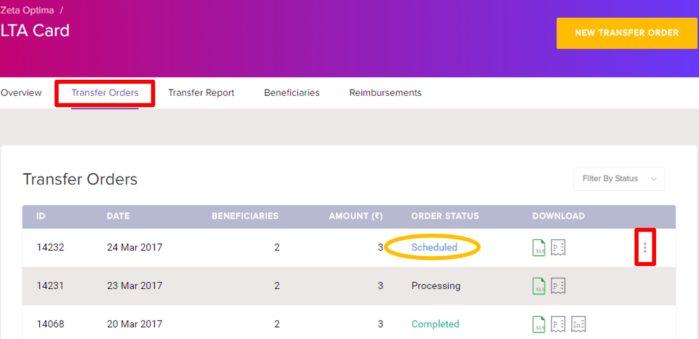The image size is (699, 339).
Task: Select order ID 14068
Action: tap(50, 324)
